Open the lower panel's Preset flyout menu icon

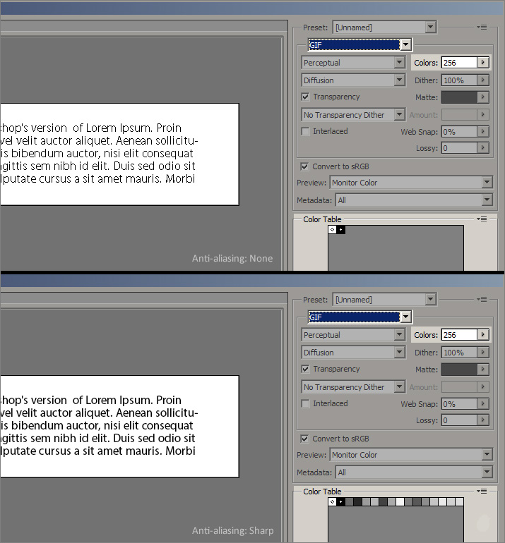coord(482,300)
